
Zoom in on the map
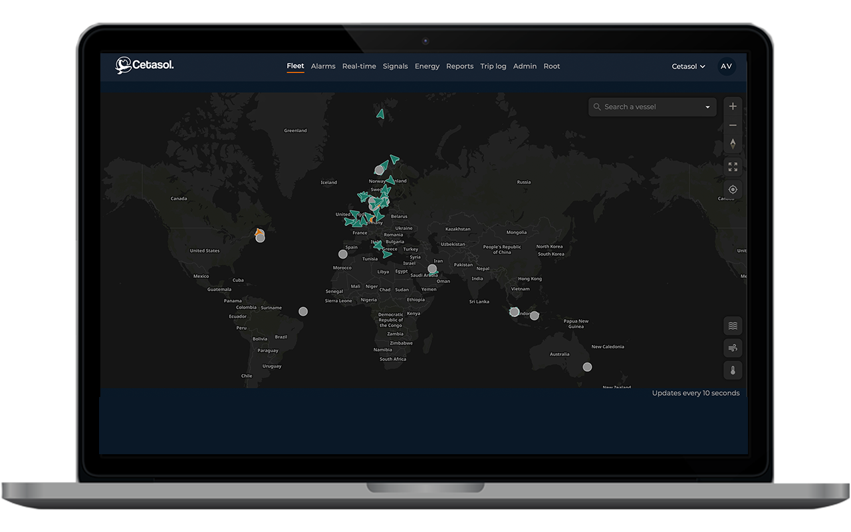pos(733,106)
